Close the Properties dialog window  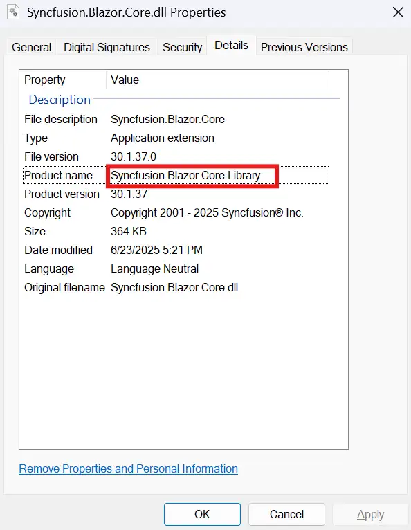point(398,12)
